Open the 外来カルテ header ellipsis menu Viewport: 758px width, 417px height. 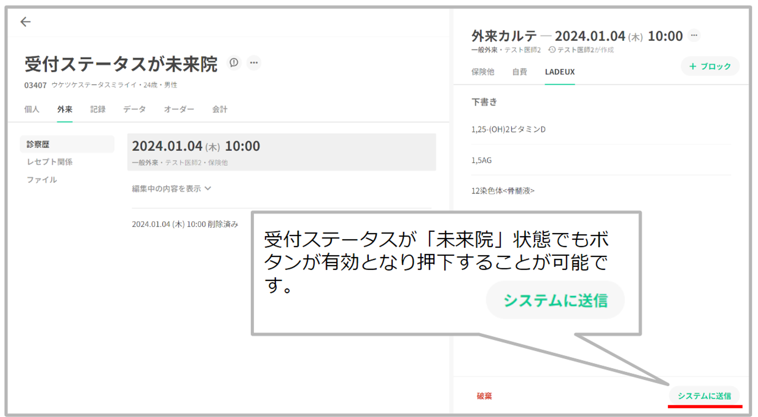coord(694,35)
